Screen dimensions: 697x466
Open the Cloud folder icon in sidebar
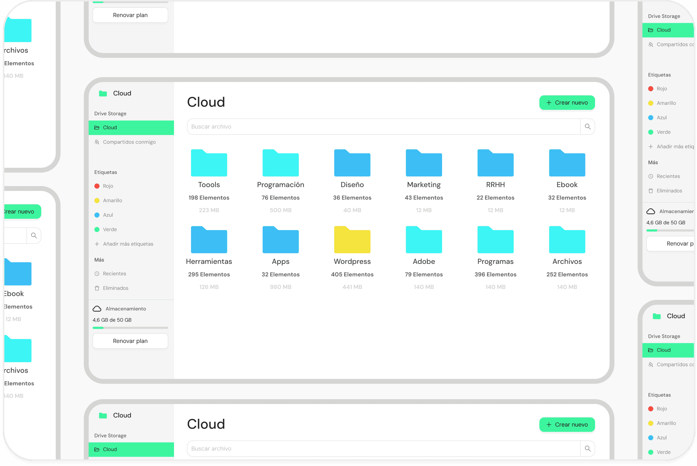97,128
